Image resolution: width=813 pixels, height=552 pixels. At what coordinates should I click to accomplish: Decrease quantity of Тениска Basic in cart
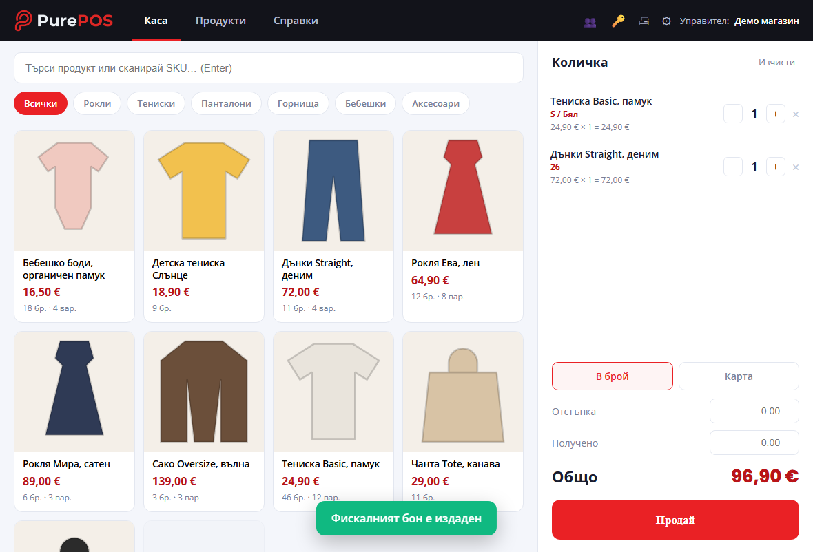(x=732, y=114)
